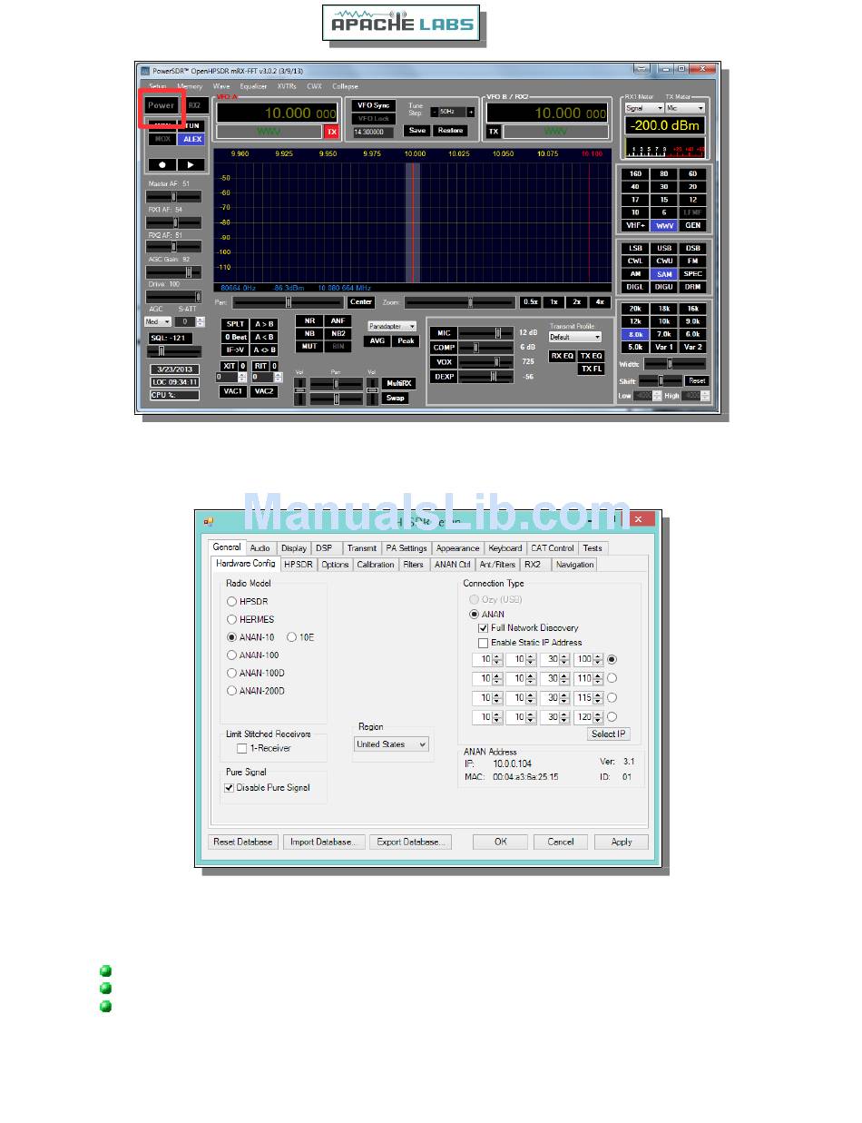
Task: Toggle the Power button in PowerSDR
Action: [x=162, y=105]
